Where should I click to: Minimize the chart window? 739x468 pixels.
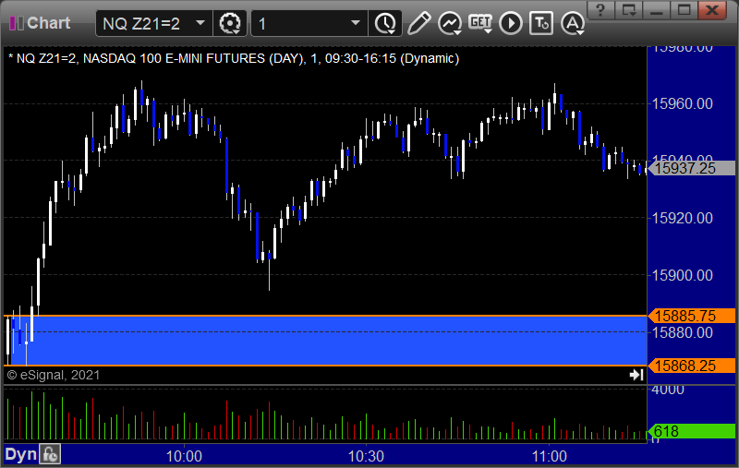657,9
